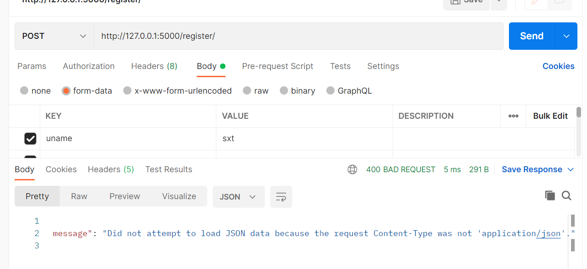Click line number 2 in response

37,233
